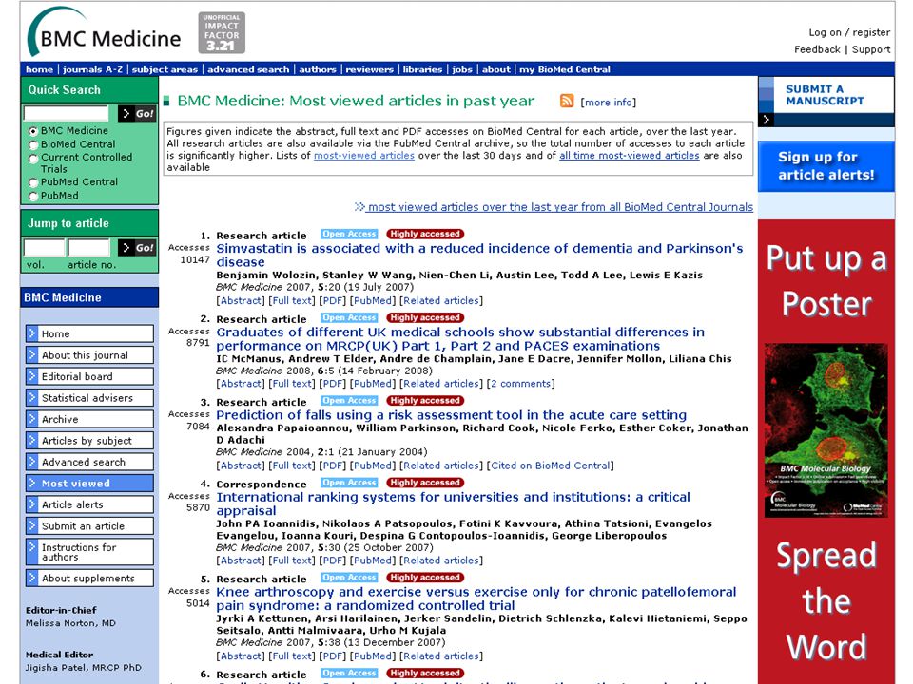This screenshot has width=913, height=684.
Task: Open jobs in top navigation
Action: 462,69
